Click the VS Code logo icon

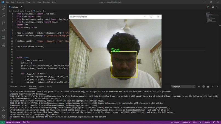click(x=2, y=2)
